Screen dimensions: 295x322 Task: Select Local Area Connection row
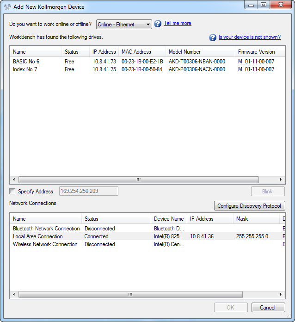tap(147, 236)
